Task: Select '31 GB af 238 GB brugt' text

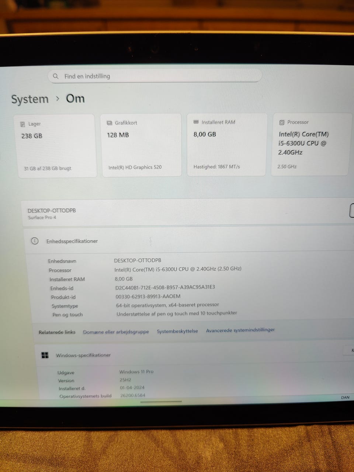Action: [x=48, y=168]
